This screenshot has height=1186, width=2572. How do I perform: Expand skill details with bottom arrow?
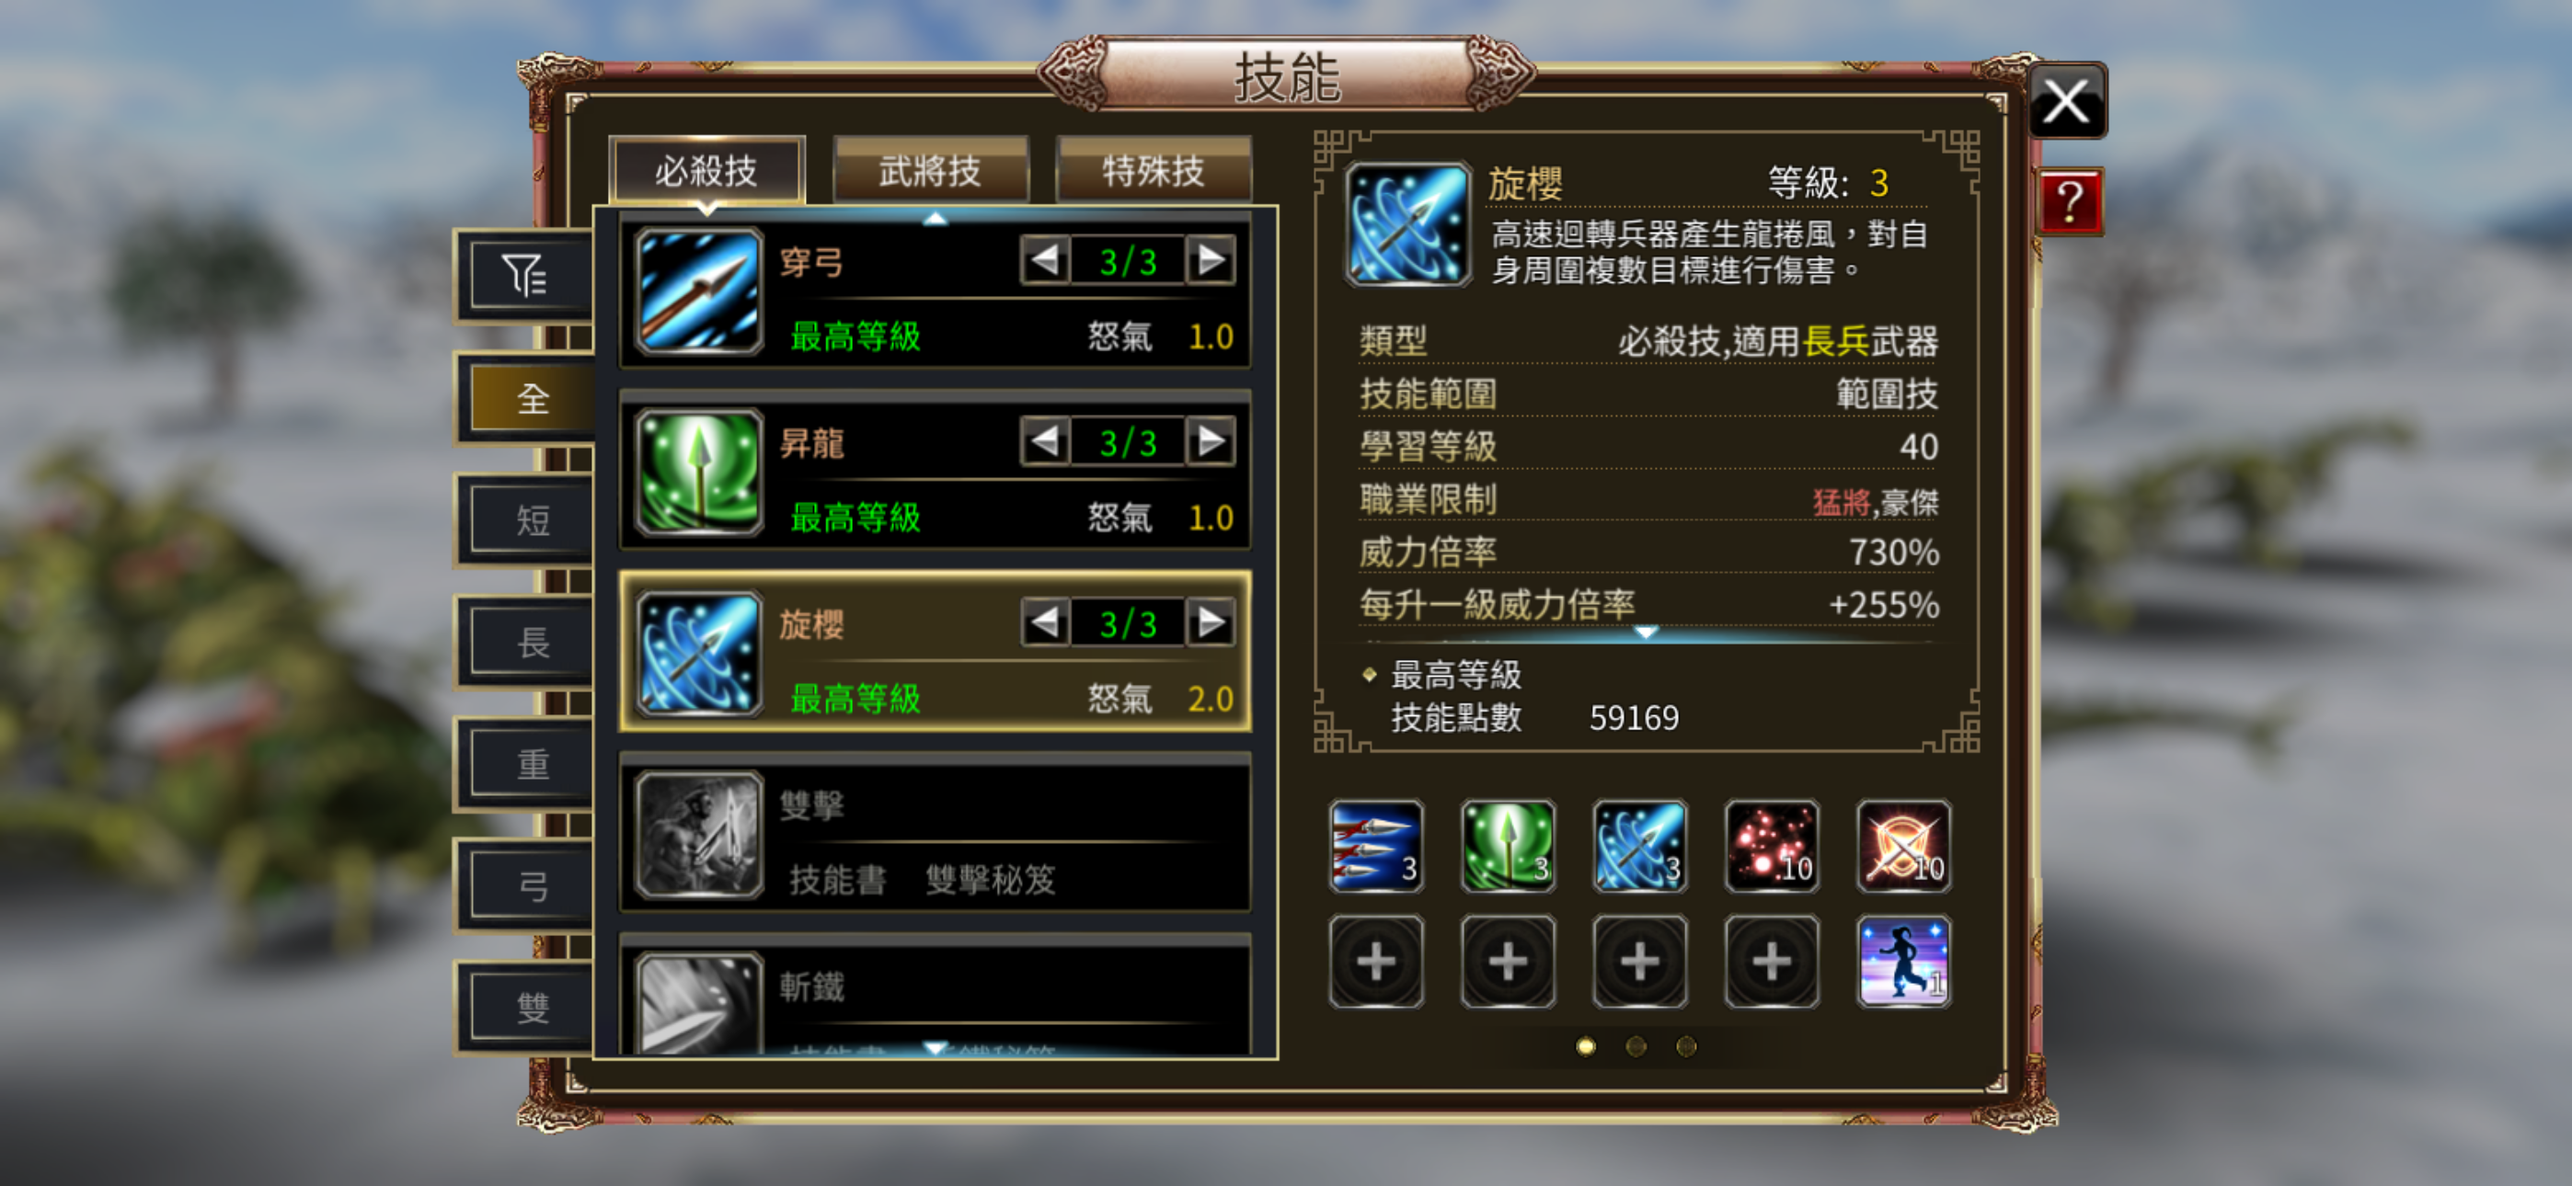(1646, 632)
